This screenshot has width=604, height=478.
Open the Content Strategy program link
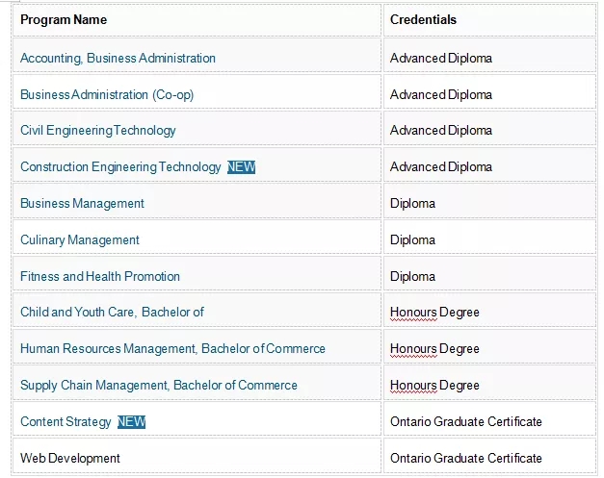click(x=66, y=421)
